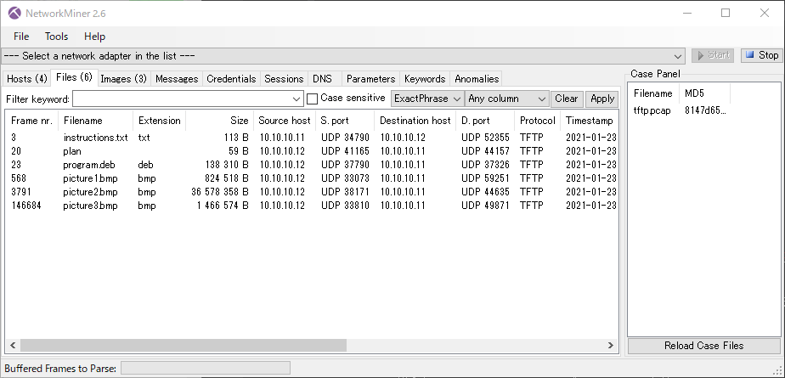Image resolution: width=785 pixels, height=378 pixels.
Task: Select tftp.pcap in the Case Panel
Action: click(652, 110)
